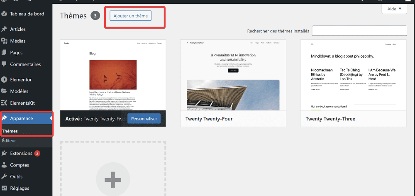Open the Éditeur submenu item
This screenshot has height=196, width=415.
[9, 141]
